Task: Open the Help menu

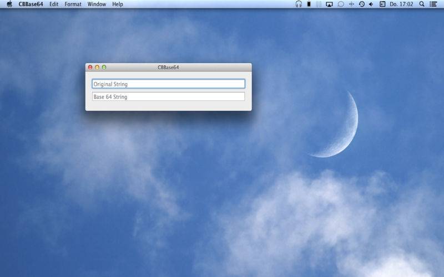Action: click(118, 4)
